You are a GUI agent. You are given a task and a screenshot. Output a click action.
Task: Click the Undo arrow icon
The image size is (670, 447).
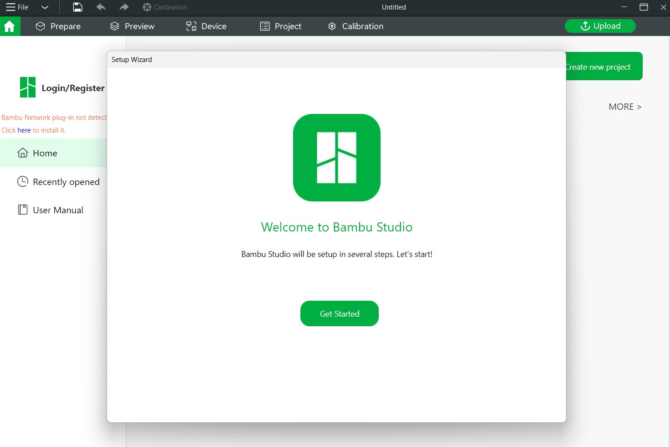point(101,7)
